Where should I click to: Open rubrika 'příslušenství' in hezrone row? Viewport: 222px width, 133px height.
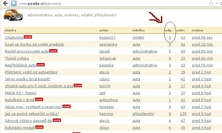pyautogui.click(x=143, y=114)
